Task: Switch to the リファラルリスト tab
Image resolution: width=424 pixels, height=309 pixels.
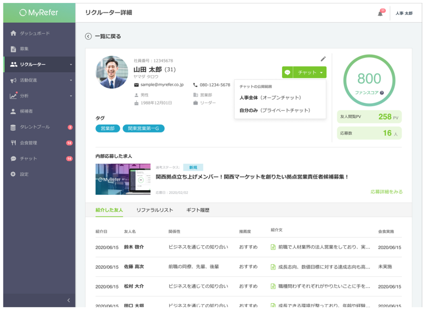Action: [x=154, y=210]
